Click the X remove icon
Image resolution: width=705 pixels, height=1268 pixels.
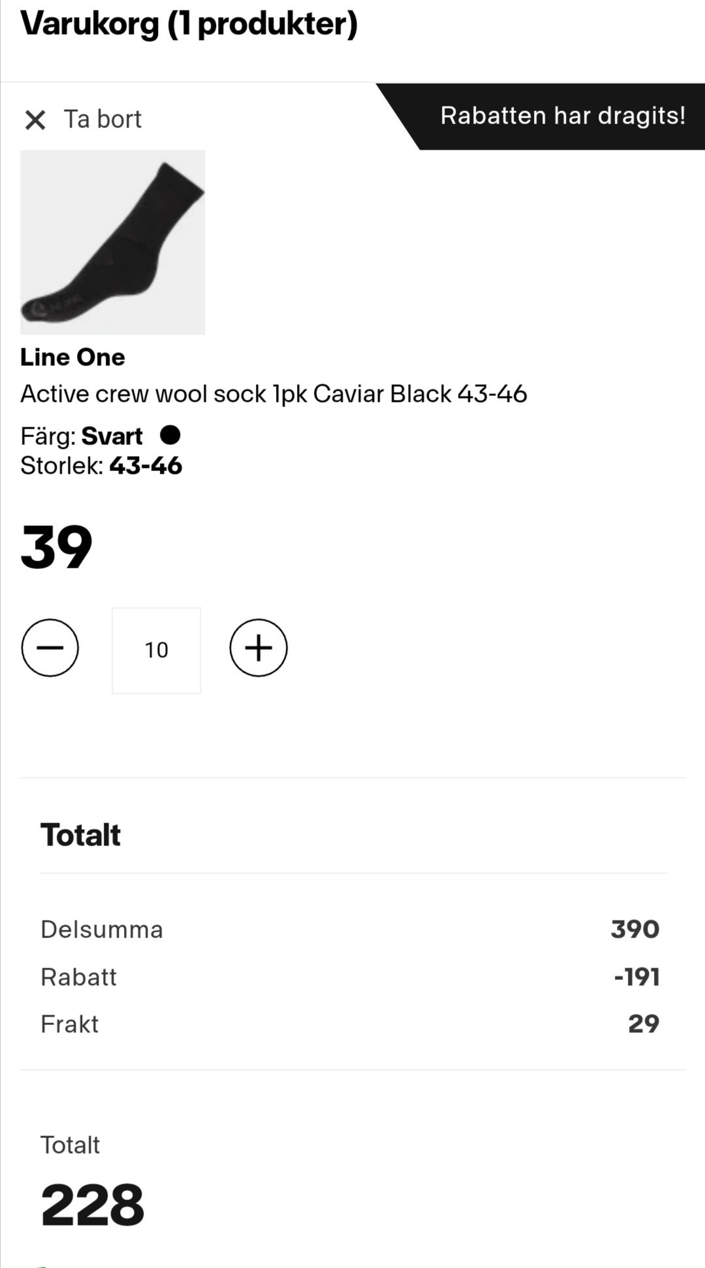[35, 120]
